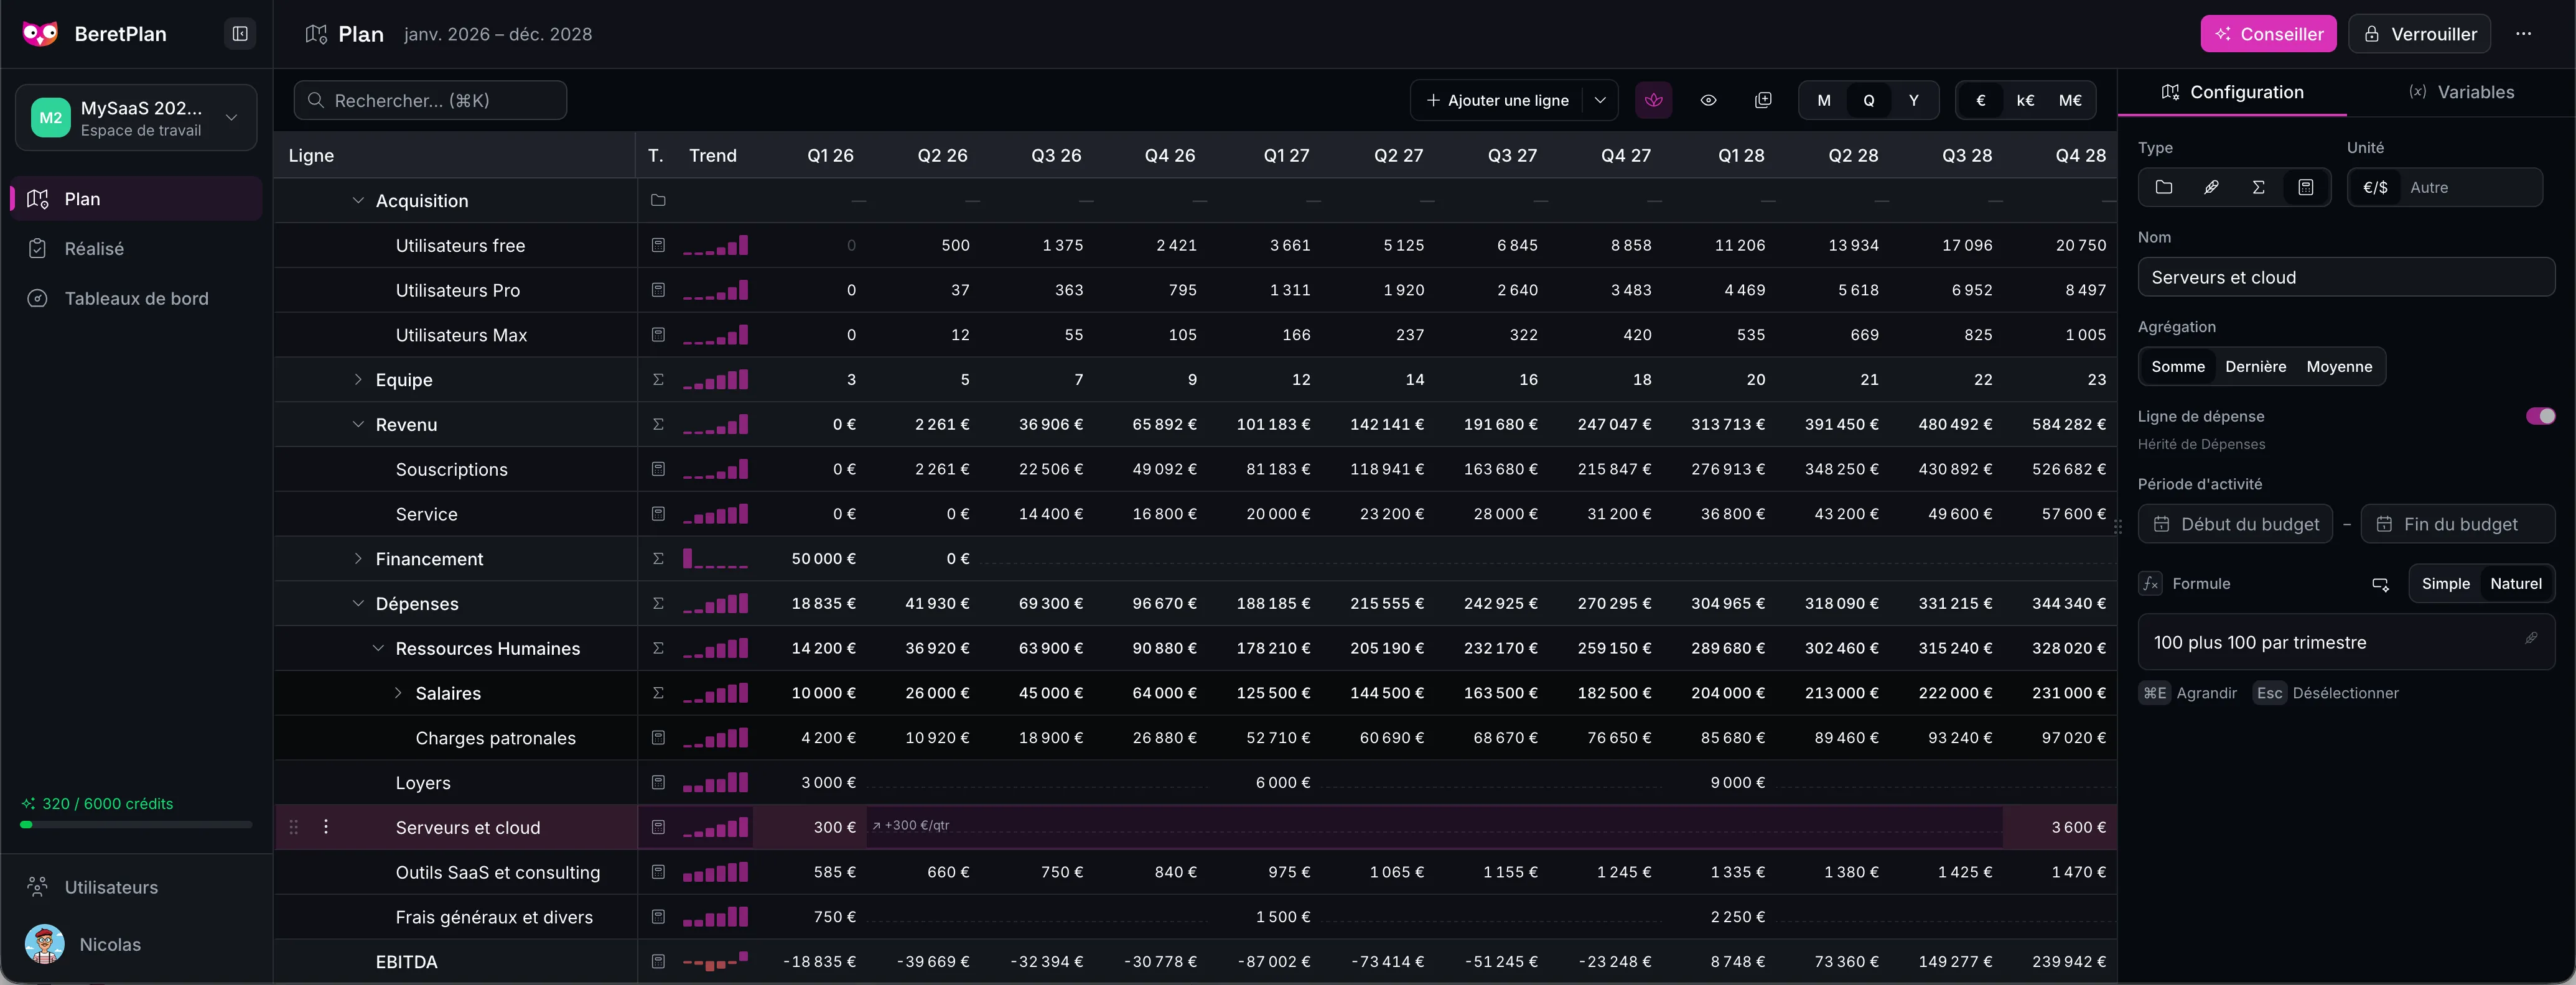Click the Conseiller button
The height and width of the screenshot is (985, 2576).
(x=2268, y=34)
